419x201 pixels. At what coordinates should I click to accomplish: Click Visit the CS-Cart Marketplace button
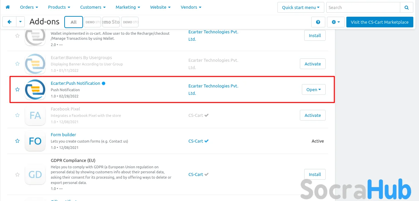(x=380, y=22)
